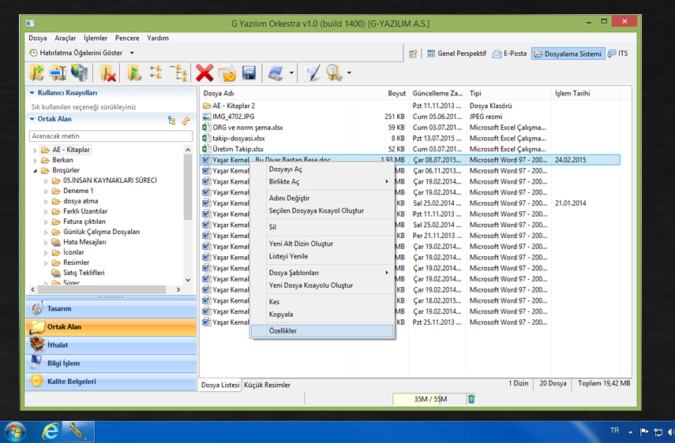
Task: Expand the AE - Kitaplar tree folder
Action: point(36,150)
